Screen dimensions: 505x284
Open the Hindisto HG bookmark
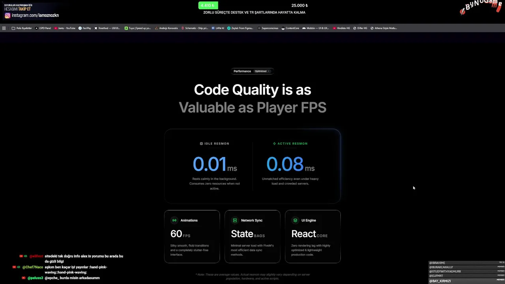coord(341,28)
